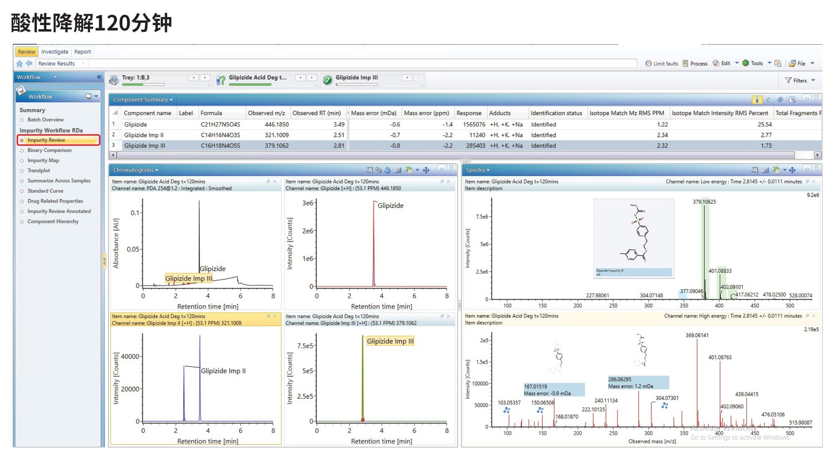This screenshot has width=835, height=463.
Task: Click the File folder icon
Action: (792, 63)
